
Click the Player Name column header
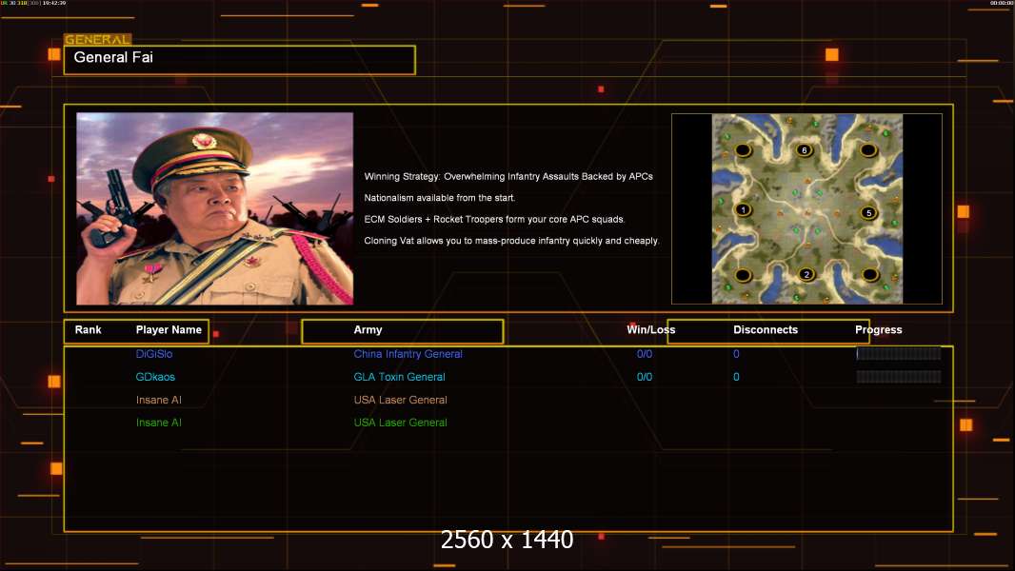(x=169, y=330)
